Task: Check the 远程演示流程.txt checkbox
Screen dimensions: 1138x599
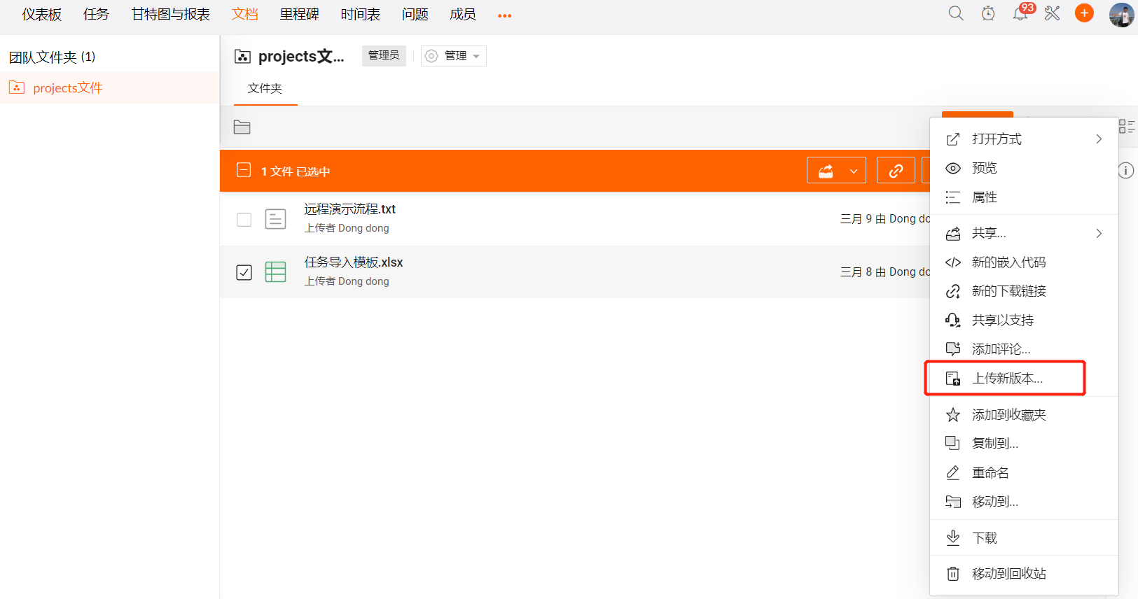Action: [x=244, y=220]
